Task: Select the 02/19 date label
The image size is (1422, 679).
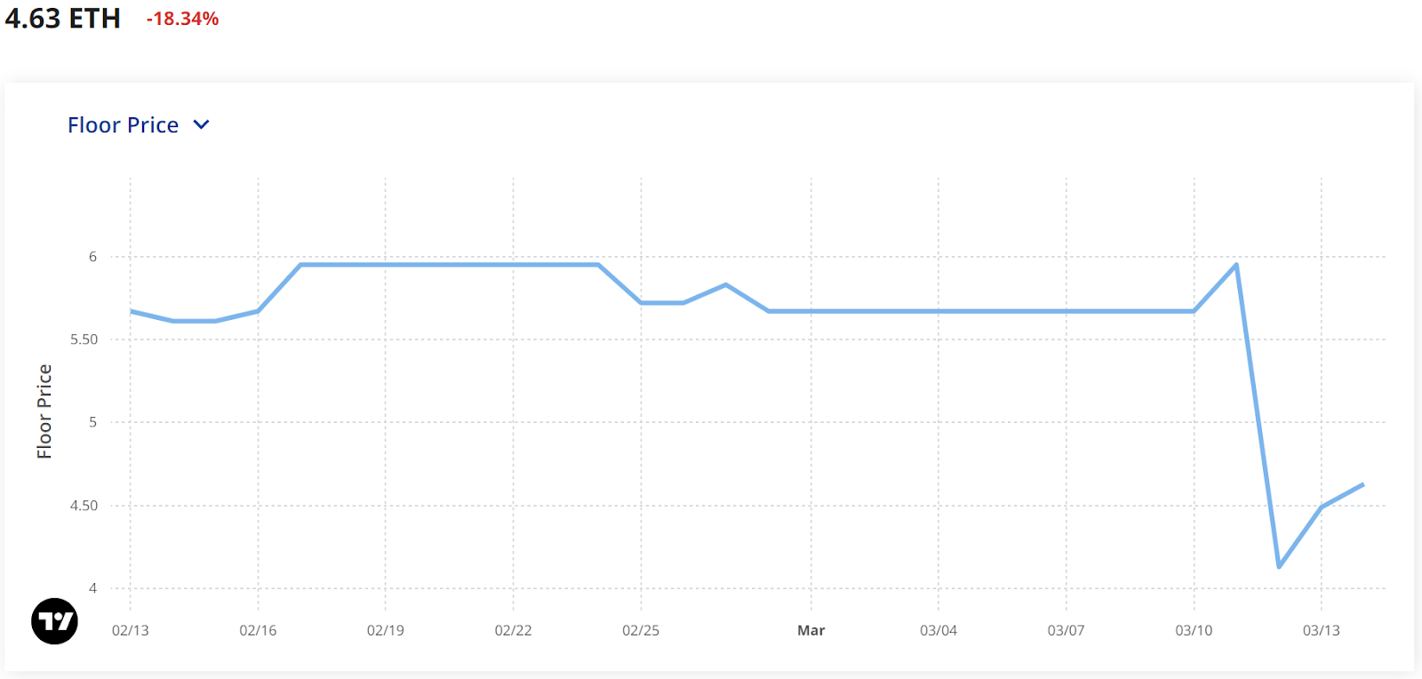Action: coord(385,630)
